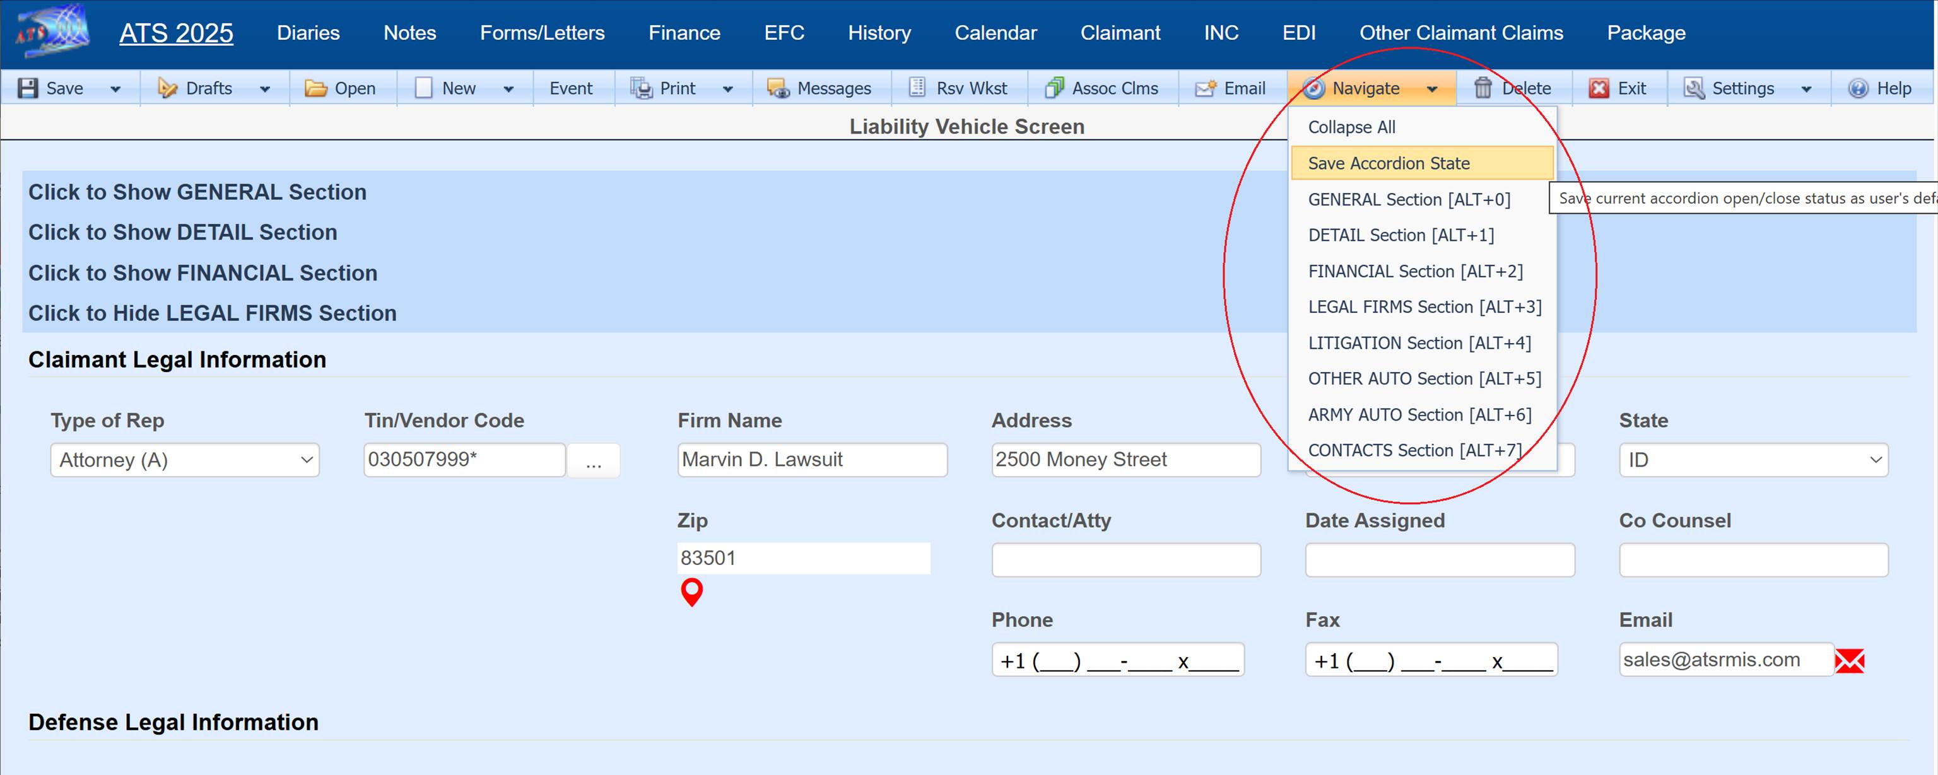Click the red map pin under Zip
This screenshot has width=1938, height=775.
[x=691, y=591]
